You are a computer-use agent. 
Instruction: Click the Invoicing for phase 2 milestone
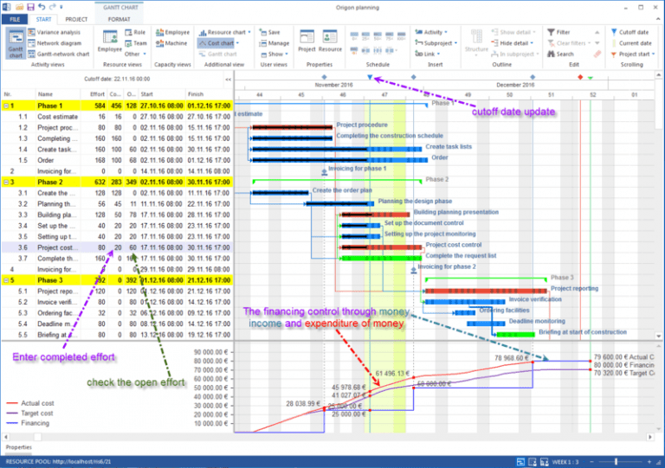click(414, 270)
